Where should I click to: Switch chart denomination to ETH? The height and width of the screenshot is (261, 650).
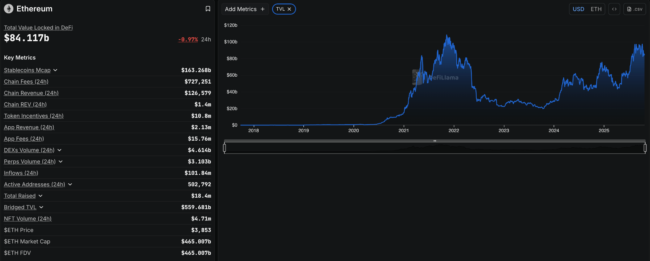596,9
